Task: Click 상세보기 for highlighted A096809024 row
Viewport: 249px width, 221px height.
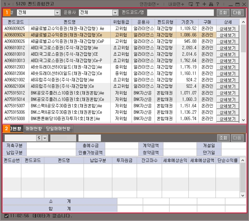Action: coord(228,35)
